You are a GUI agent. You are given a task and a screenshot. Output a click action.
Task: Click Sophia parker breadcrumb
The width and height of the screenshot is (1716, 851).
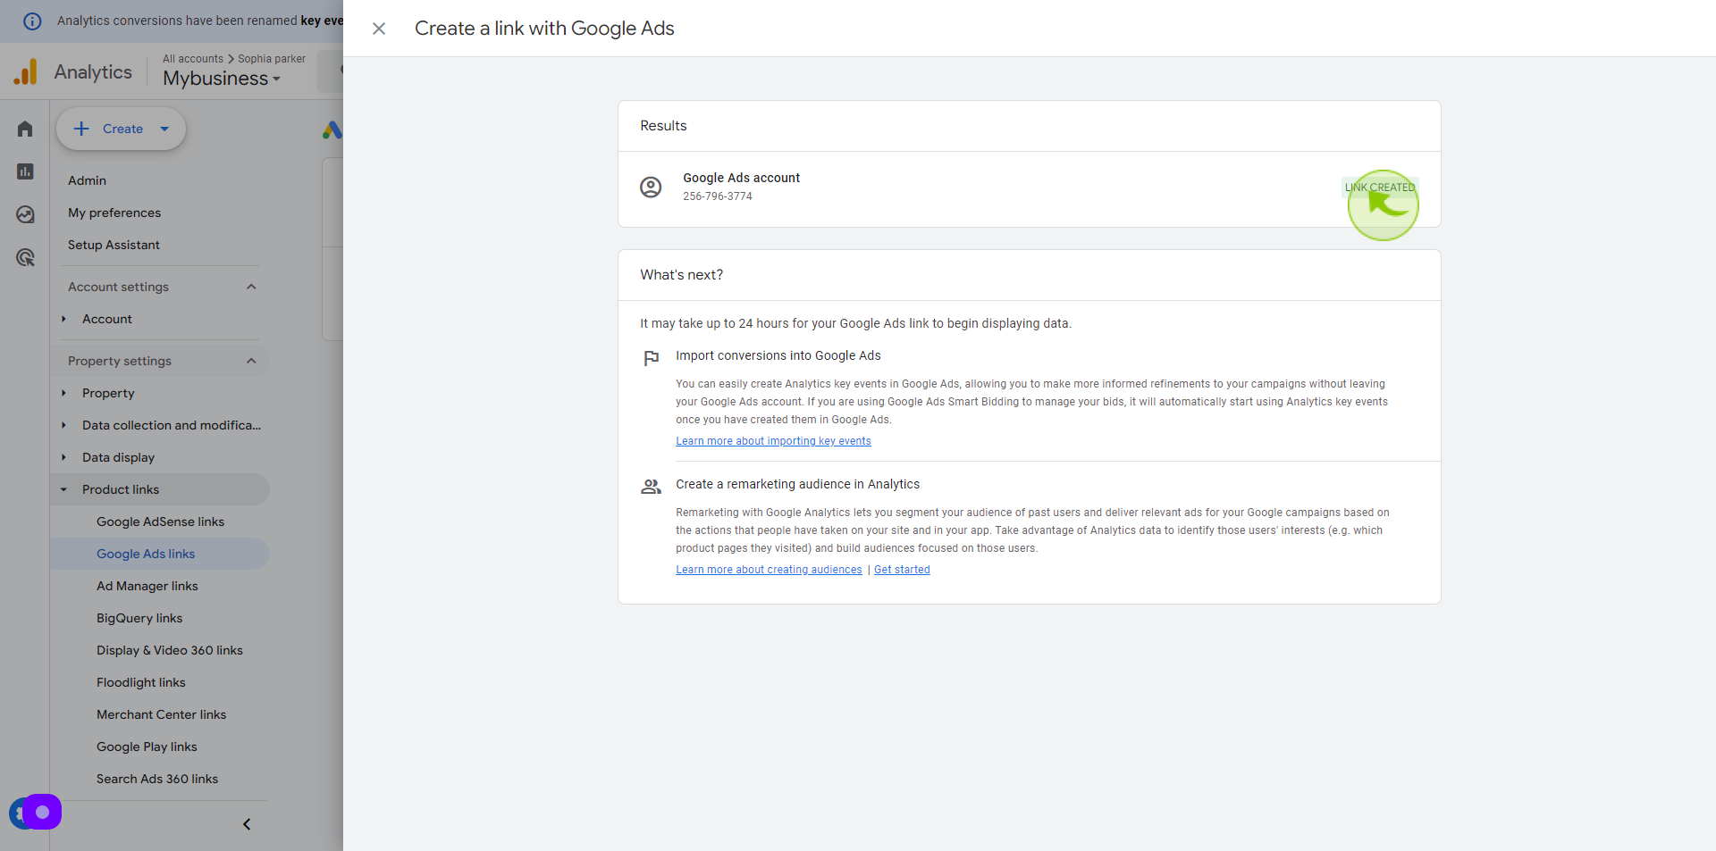(272, 59)
